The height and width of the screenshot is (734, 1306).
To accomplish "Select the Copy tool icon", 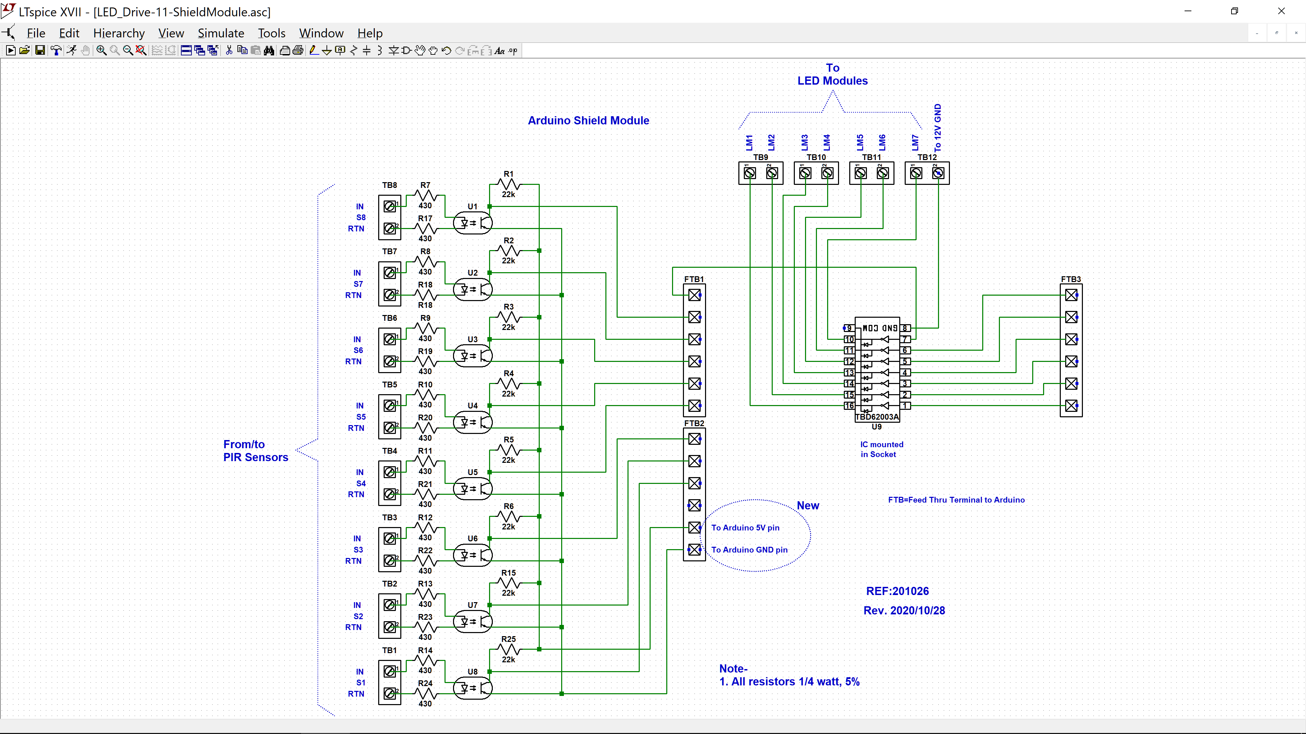I will [x=242, y=50].
